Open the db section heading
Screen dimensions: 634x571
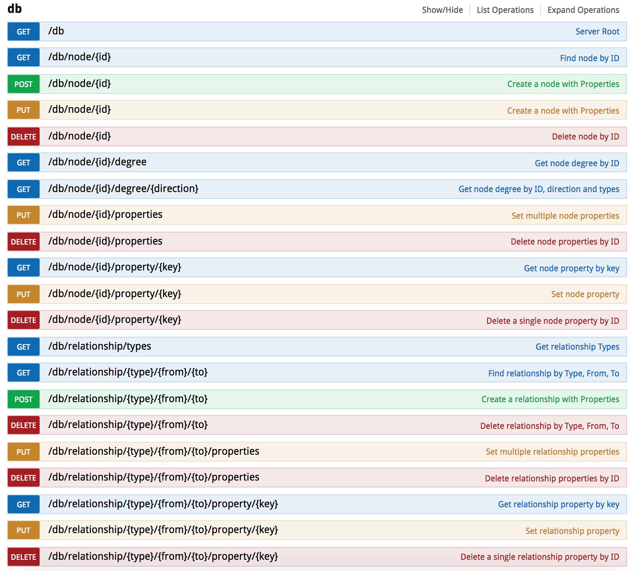click(15, 9)
